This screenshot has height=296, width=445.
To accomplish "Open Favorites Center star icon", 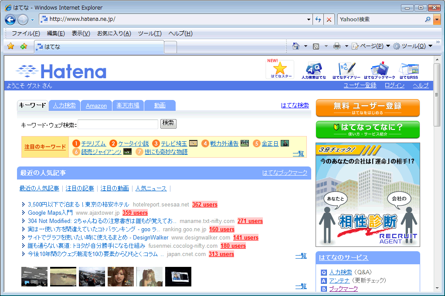I will coord(11,47).
